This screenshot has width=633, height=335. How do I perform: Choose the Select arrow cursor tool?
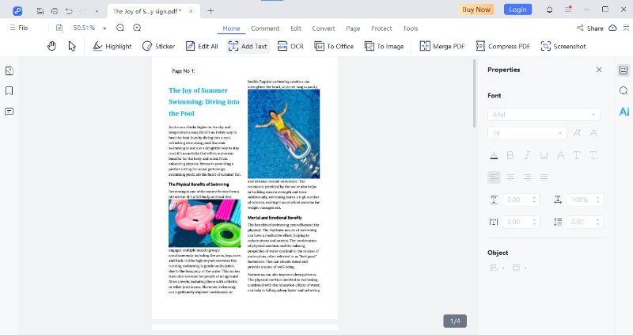(72, 46)
